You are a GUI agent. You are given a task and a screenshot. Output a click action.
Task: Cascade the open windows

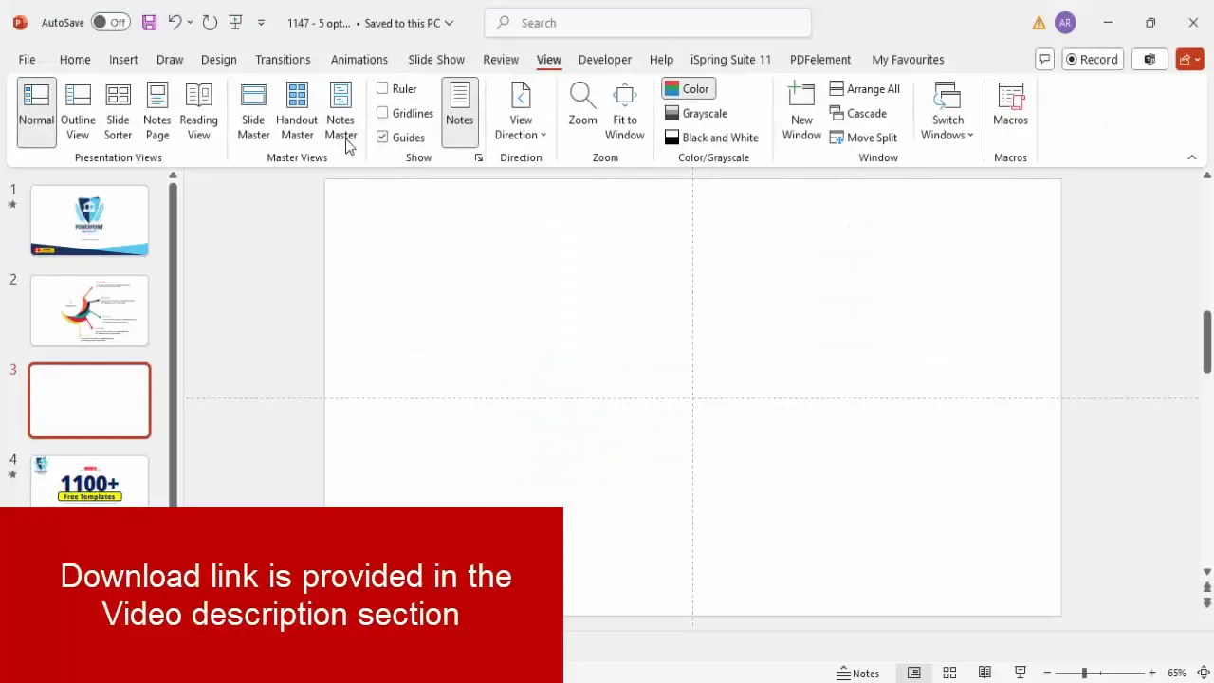pos(857,113)
